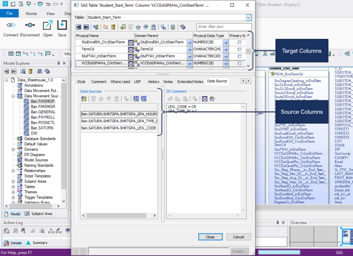
Task: Open the Details tab in Action Log
Action: pyautogui.click(x=13, y=243)
